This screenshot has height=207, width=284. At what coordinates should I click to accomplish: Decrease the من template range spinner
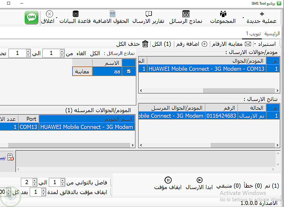[62, 55]
